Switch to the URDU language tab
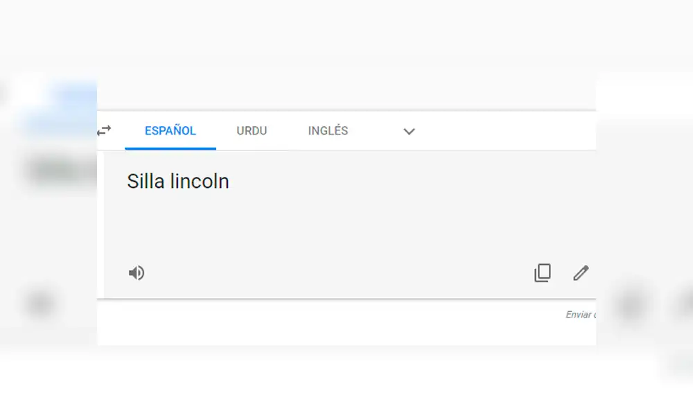 pos(251,130)
